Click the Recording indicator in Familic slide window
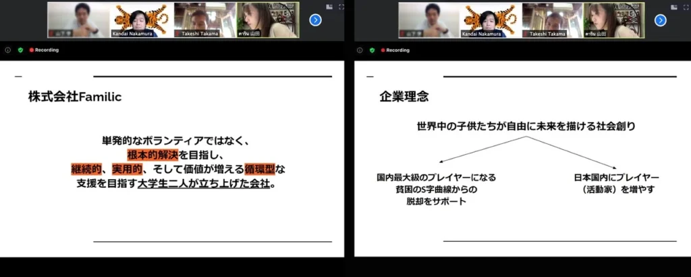 point(44,50)
